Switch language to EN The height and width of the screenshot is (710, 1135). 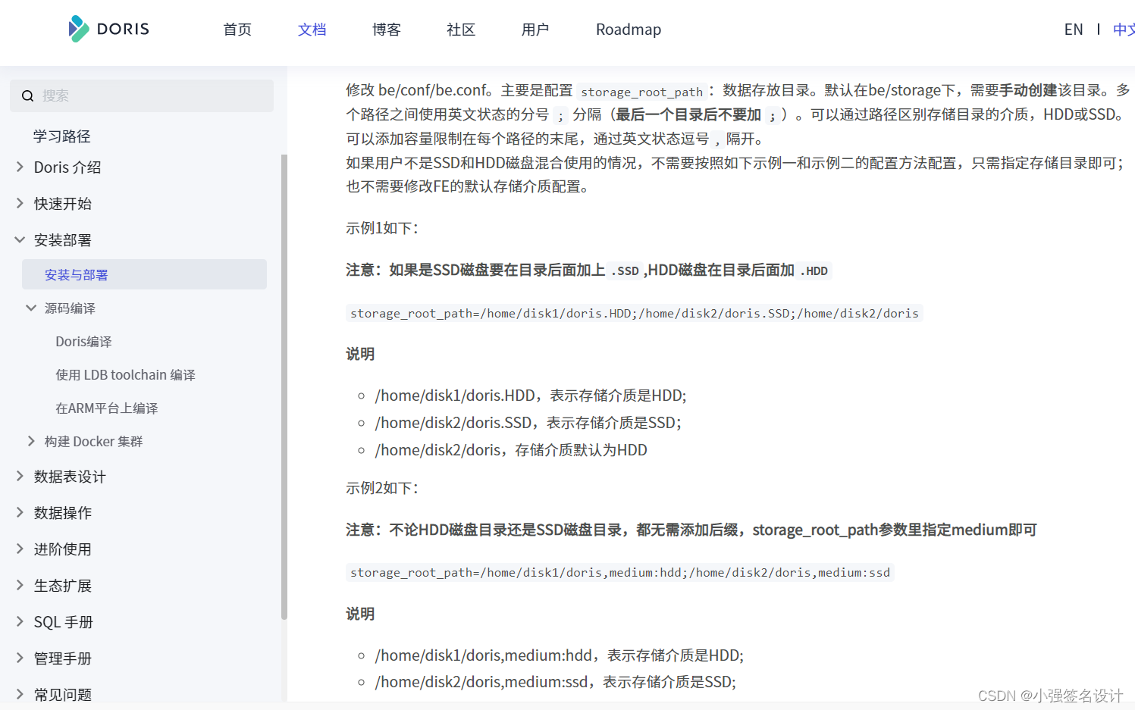coord(1074,29)
